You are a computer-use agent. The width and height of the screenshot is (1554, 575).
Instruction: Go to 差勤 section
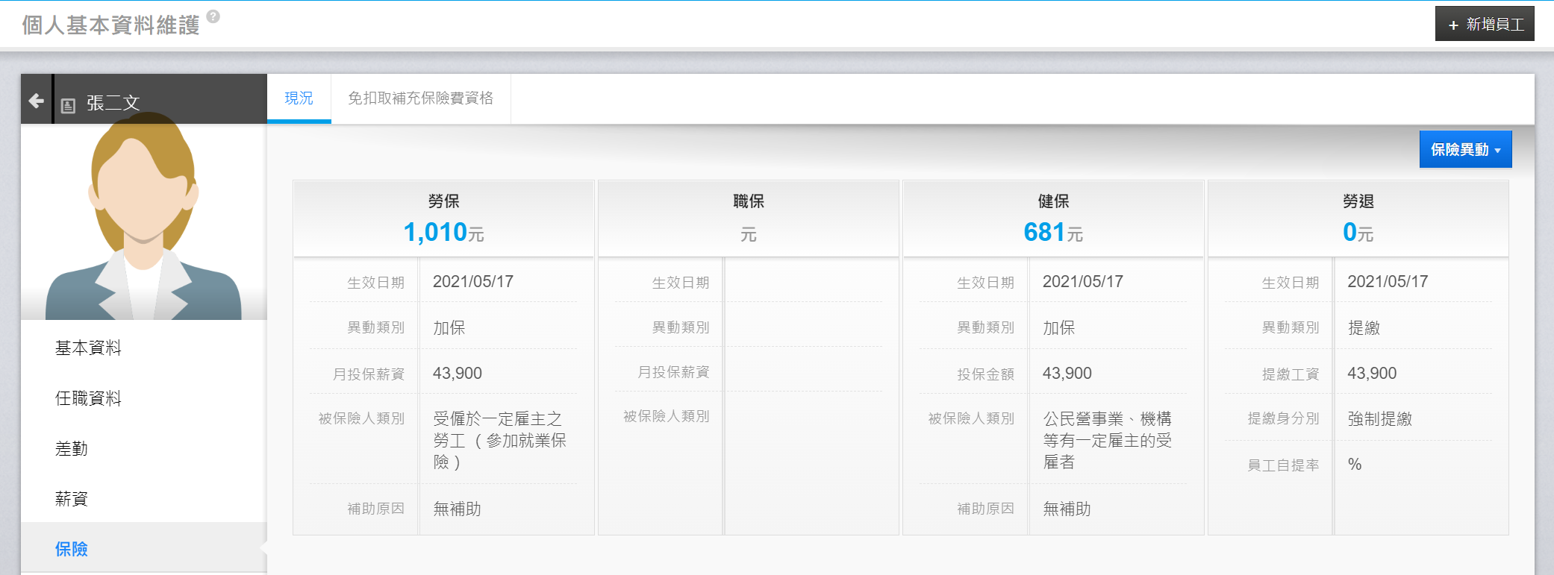(x=72, y=449)
